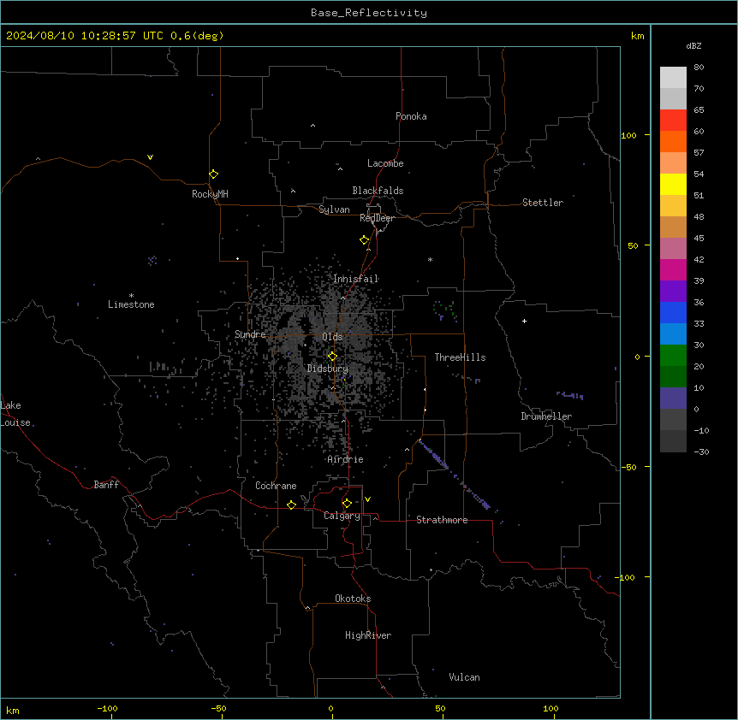Click the Calgary city label
The width and height of the screenshot is (738, 720).
point(342,516)
